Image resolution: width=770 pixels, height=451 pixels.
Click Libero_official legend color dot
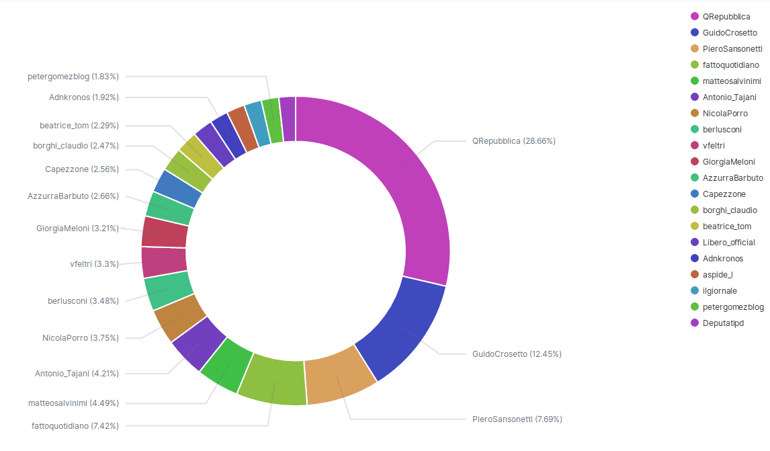(x=695, y=243)
